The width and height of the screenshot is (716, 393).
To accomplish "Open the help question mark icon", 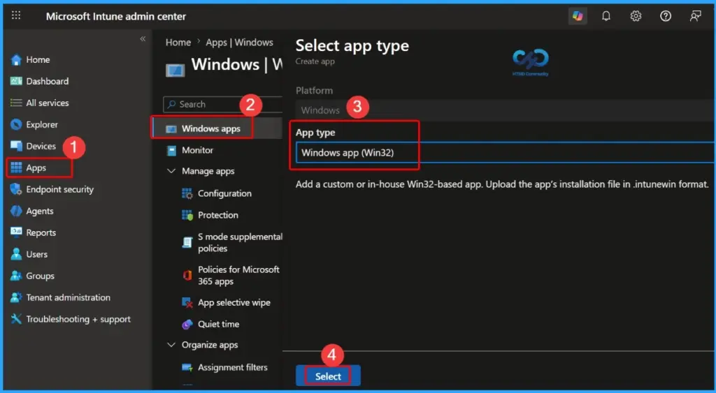I will pyautogui.click(x=666, y=17).
